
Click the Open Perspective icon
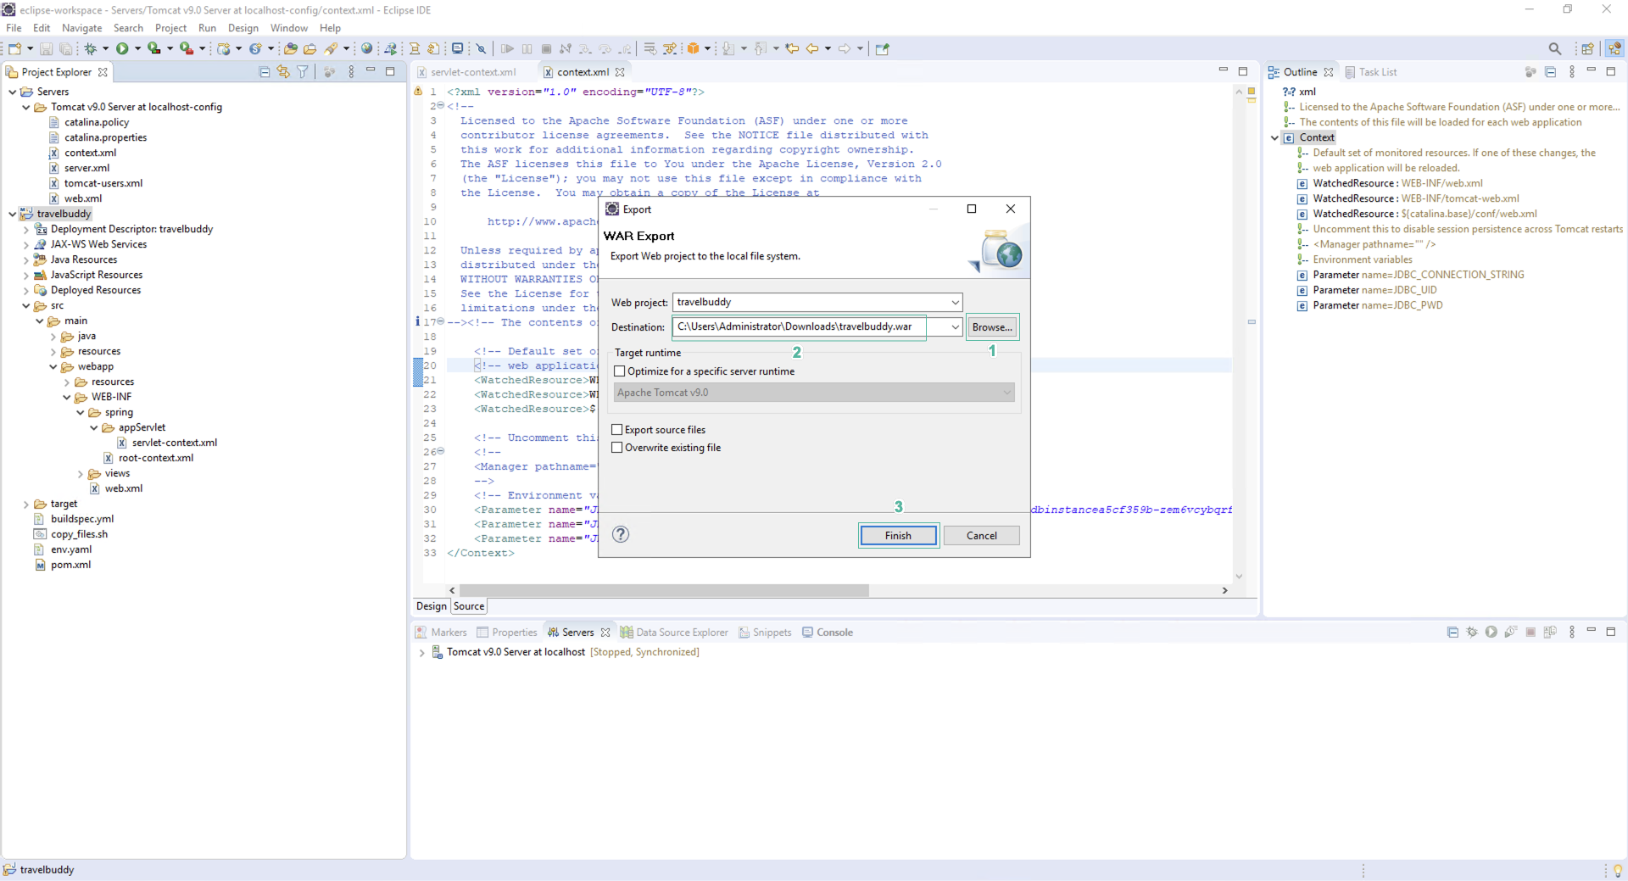click(x=1587, y=48)
